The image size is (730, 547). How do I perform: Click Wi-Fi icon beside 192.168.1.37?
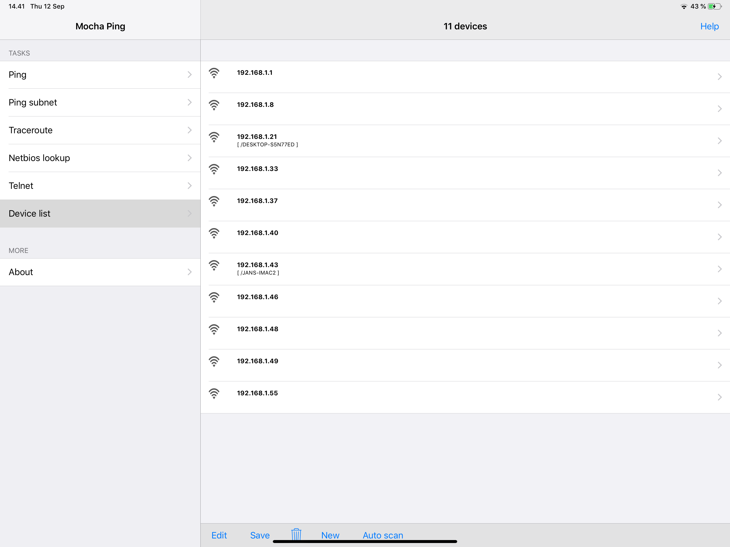point(214,201)
